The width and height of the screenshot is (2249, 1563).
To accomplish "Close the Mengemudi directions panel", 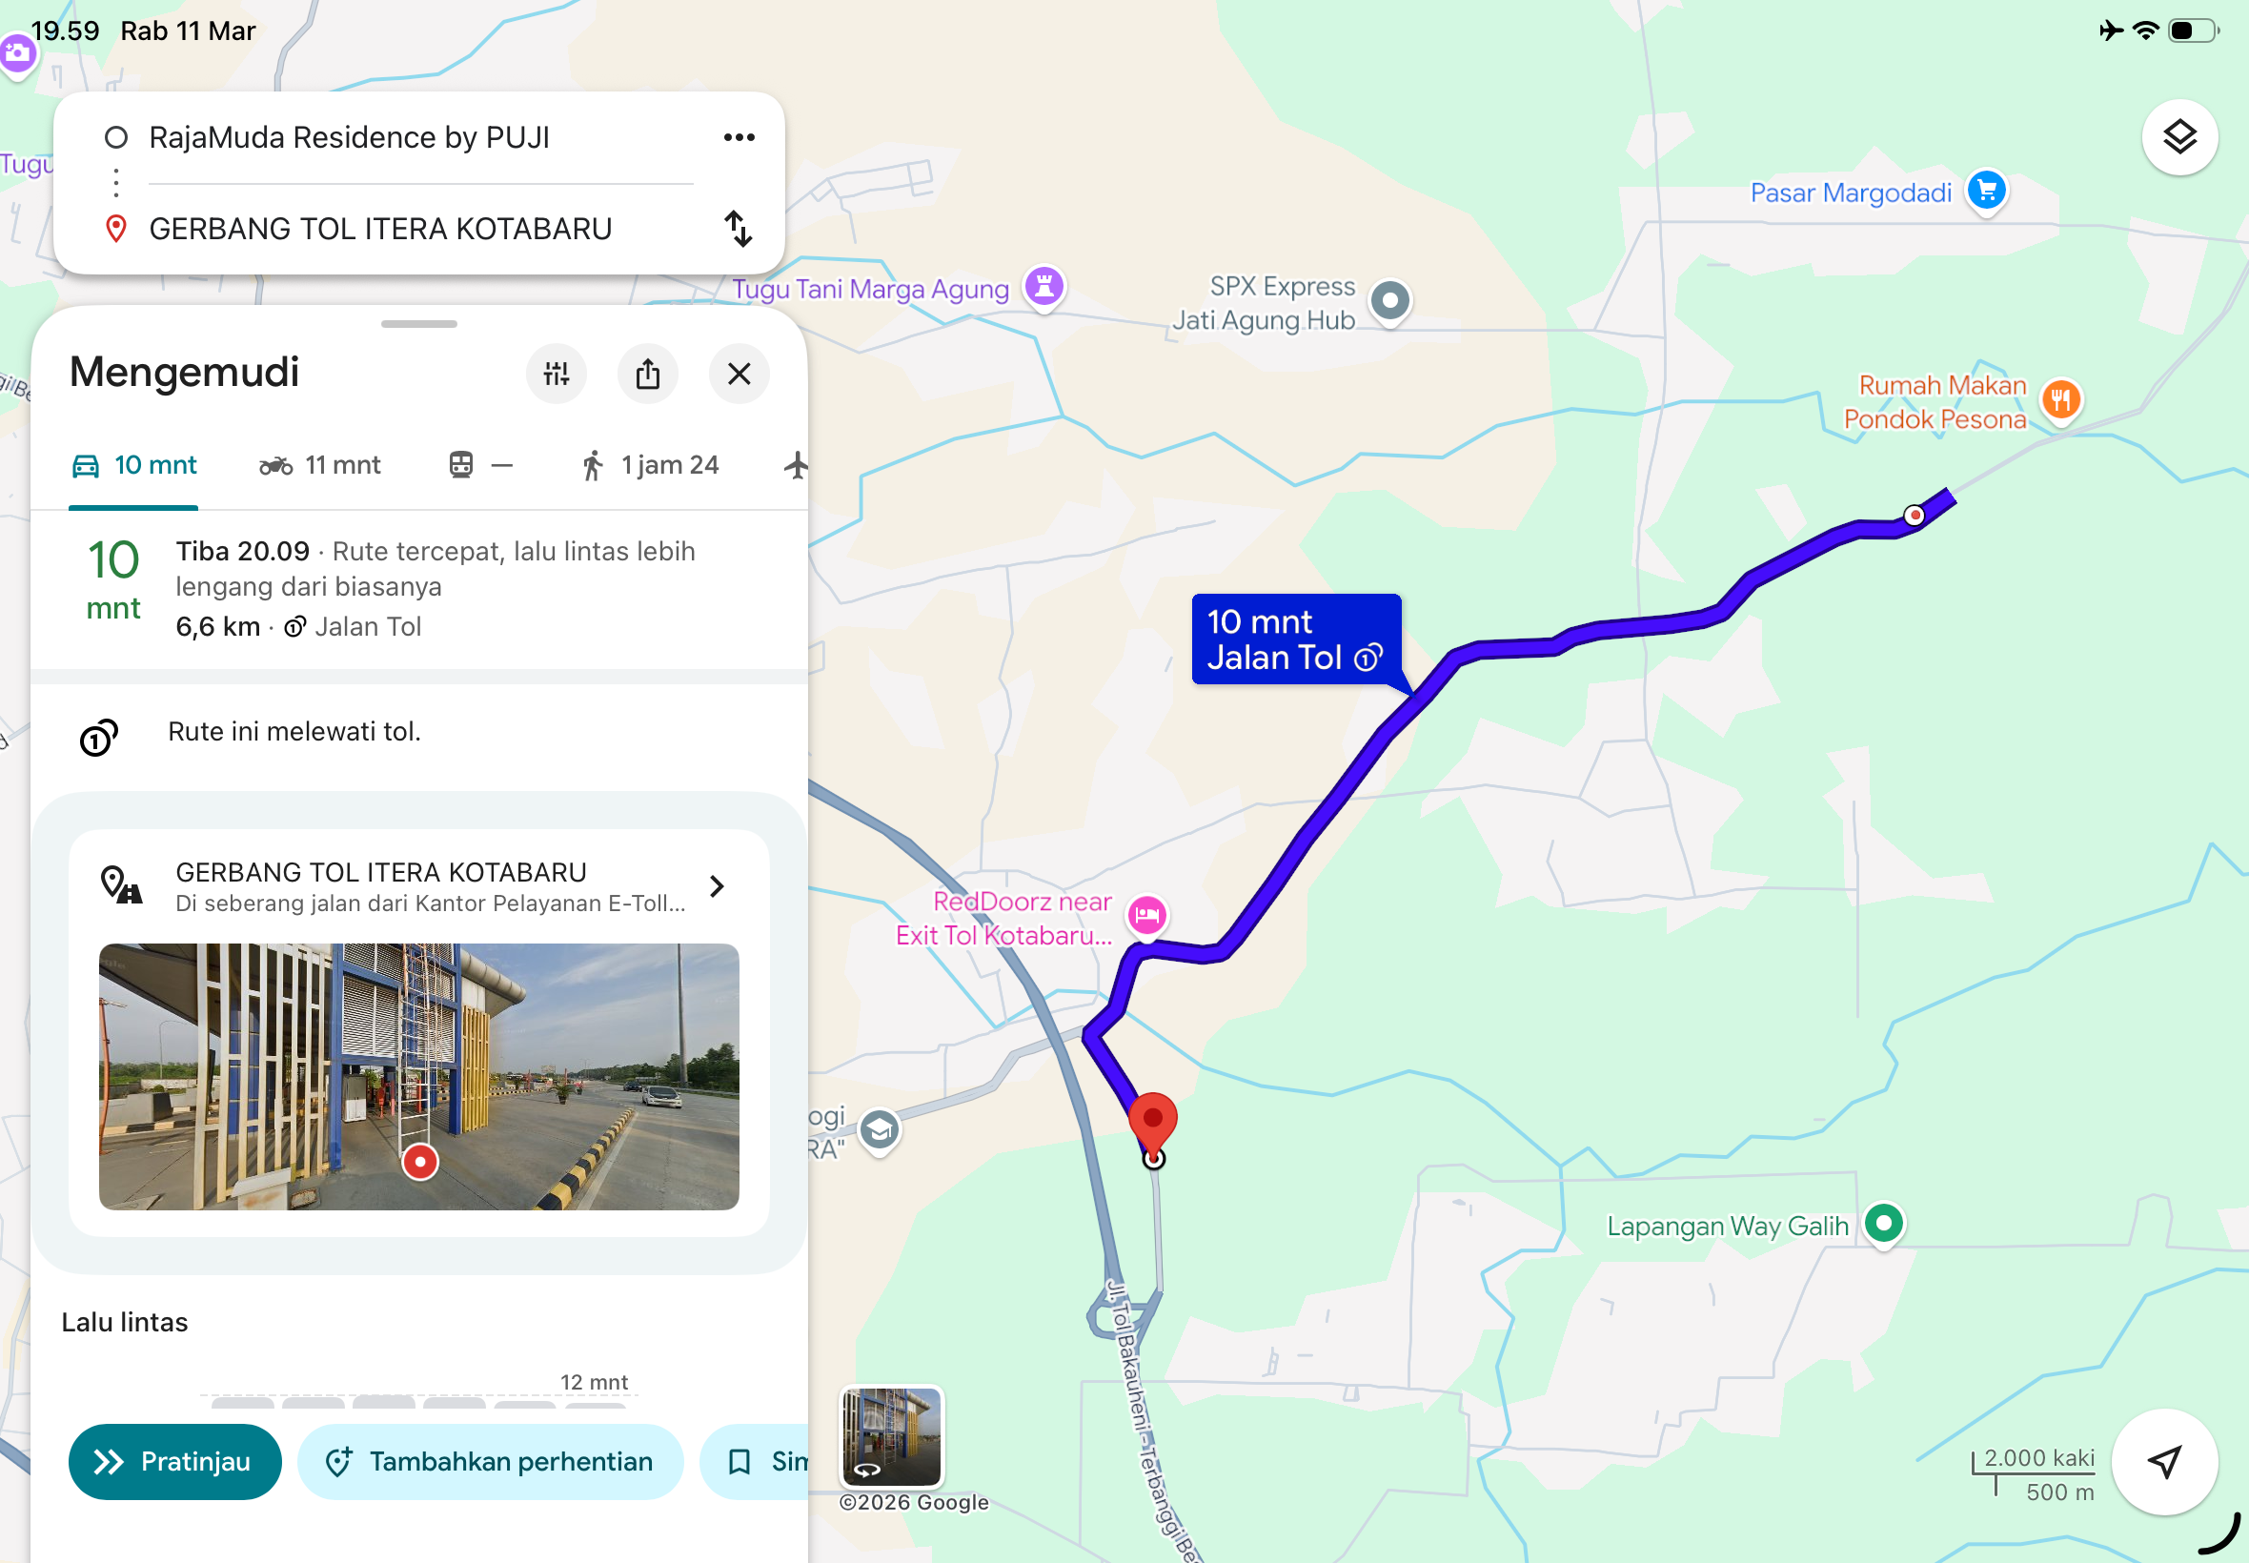I will click(x=740, y=374).
